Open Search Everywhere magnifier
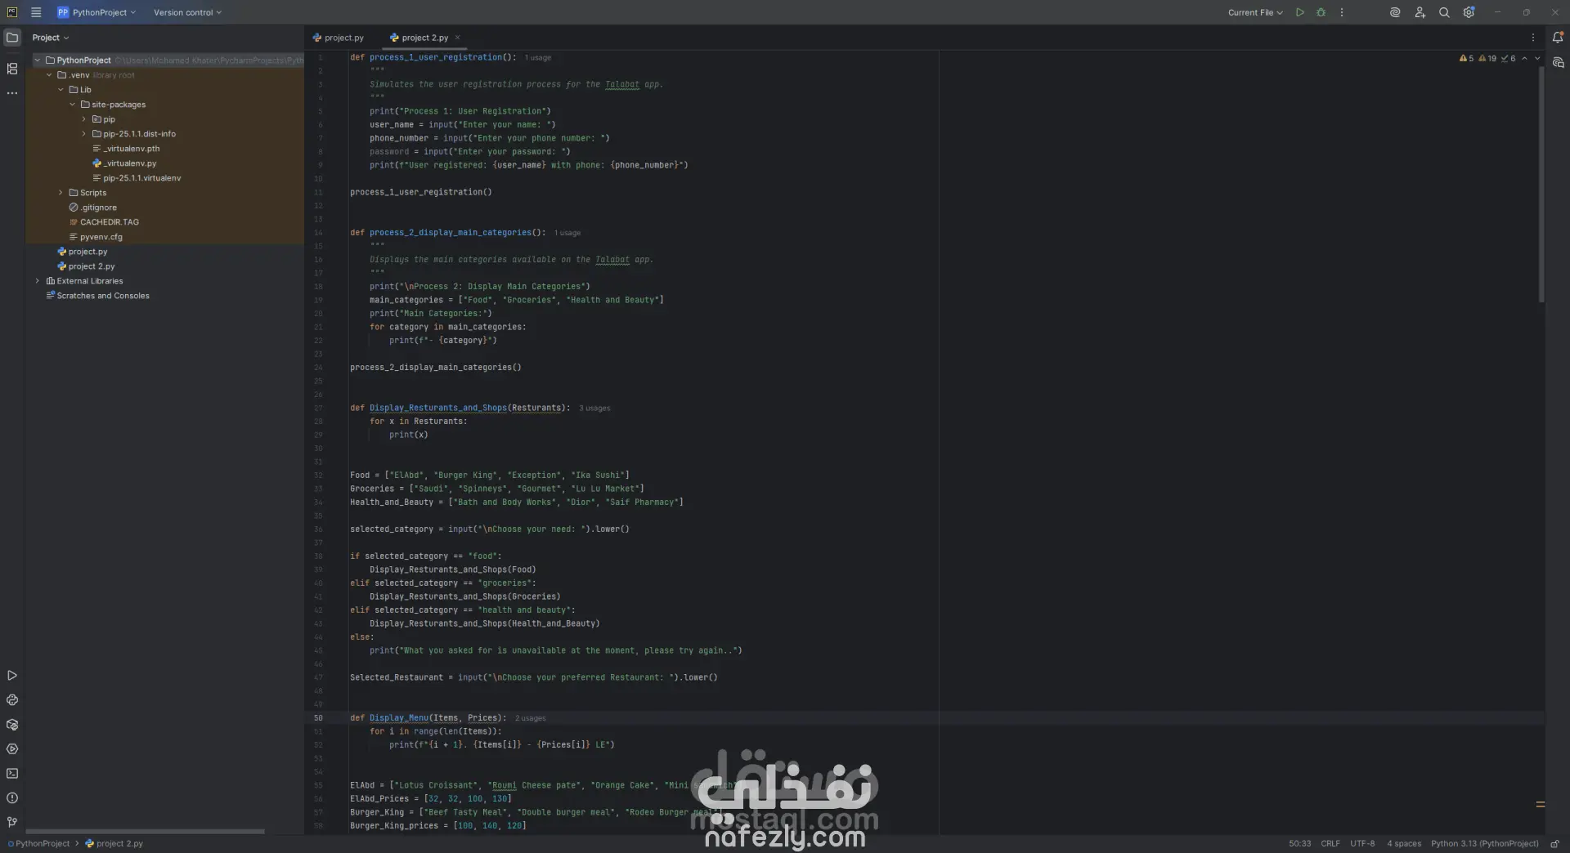This screenshot has height=853, width=1570. [1444, 12]
